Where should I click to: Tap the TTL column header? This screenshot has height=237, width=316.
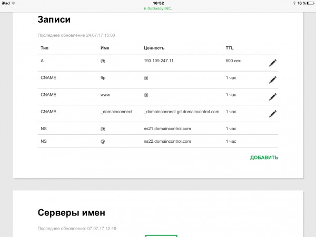(229, 48)
